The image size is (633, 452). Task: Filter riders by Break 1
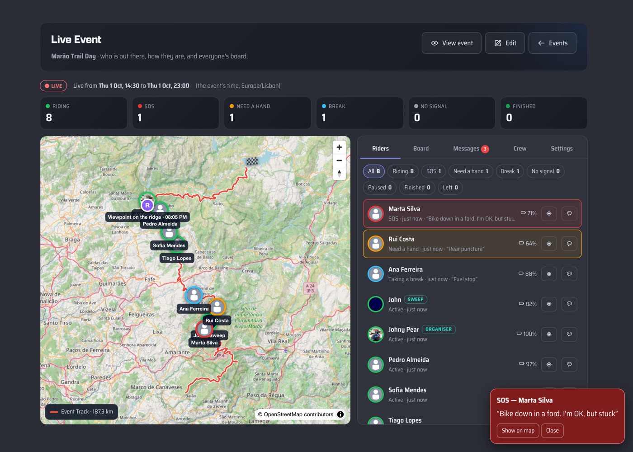pyautogui.click(x=510, y=171)
